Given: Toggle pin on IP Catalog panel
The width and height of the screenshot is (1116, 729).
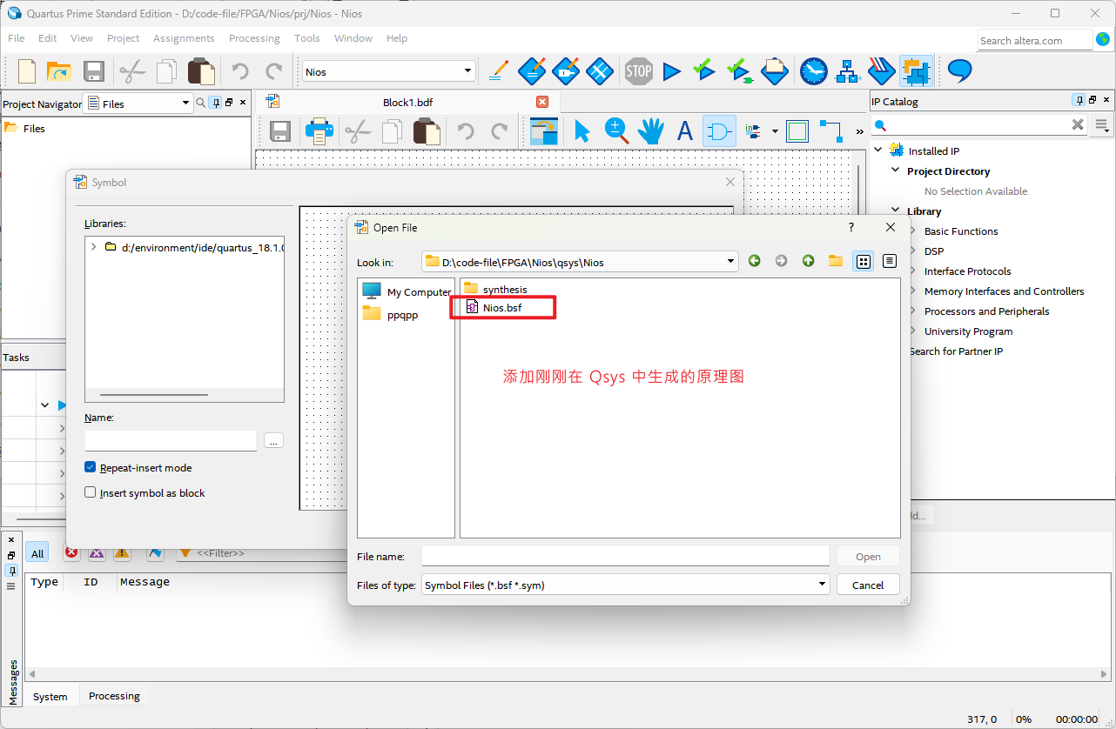Looking at the screenshot, I should pos(1079,102).
